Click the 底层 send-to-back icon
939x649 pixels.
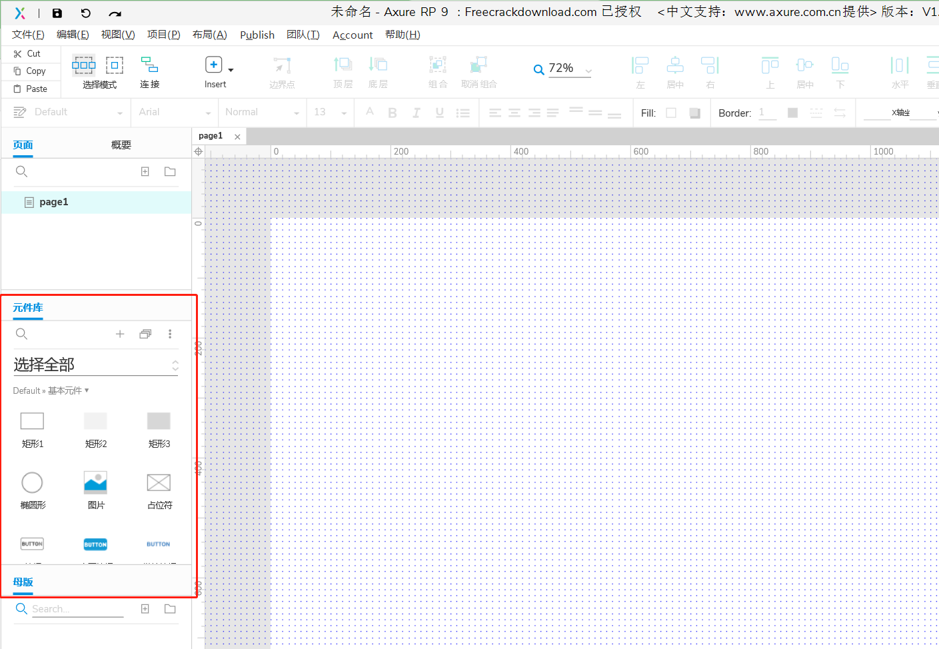coord(378,65)
